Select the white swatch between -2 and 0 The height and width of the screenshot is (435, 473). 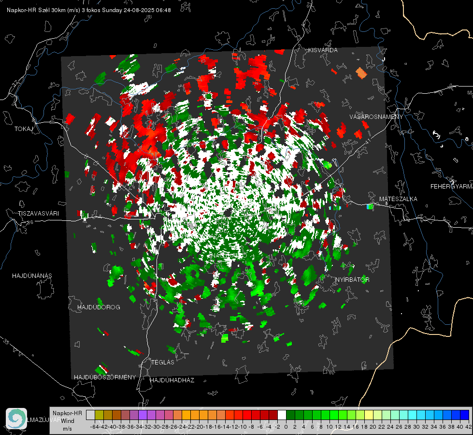(x=282, y=415)
